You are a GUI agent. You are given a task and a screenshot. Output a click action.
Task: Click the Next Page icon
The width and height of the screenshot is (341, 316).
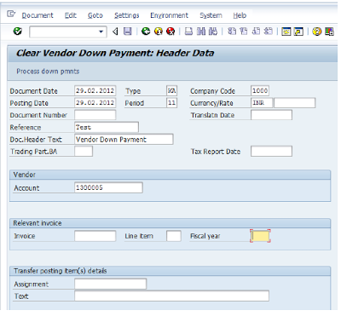[x=256, y=32]
